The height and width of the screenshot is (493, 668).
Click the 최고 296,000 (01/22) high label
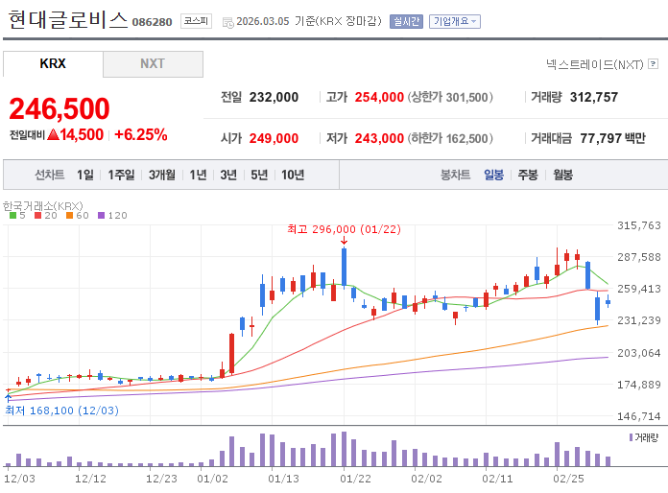(x=344, y=229)
